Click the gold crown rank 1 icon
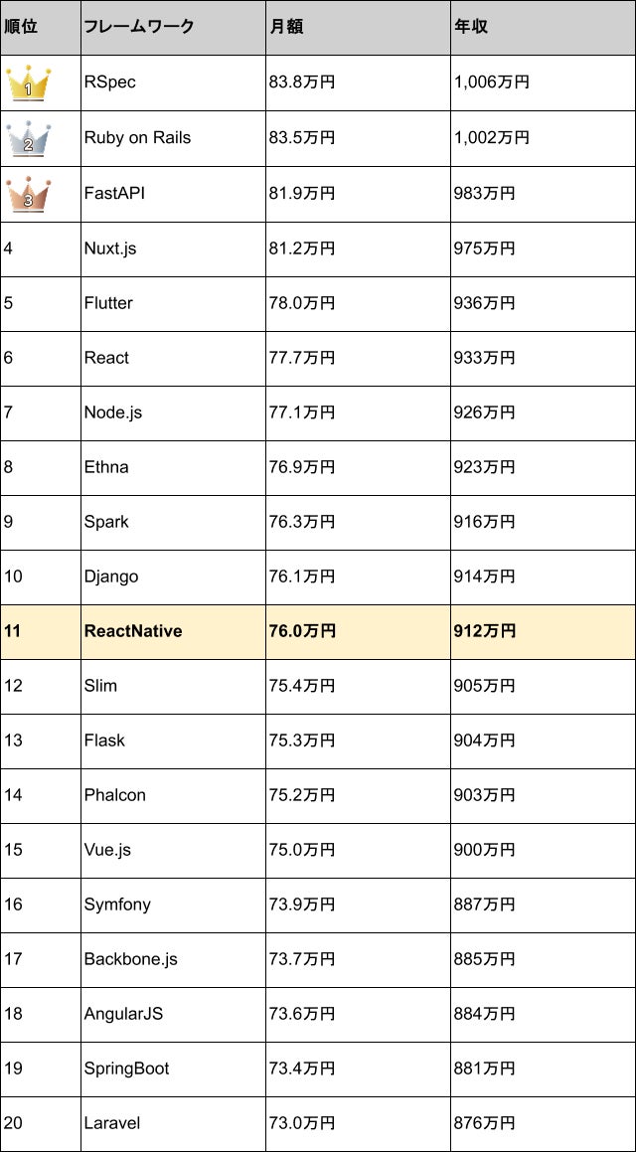636x1152 pixels. [28, 83]
